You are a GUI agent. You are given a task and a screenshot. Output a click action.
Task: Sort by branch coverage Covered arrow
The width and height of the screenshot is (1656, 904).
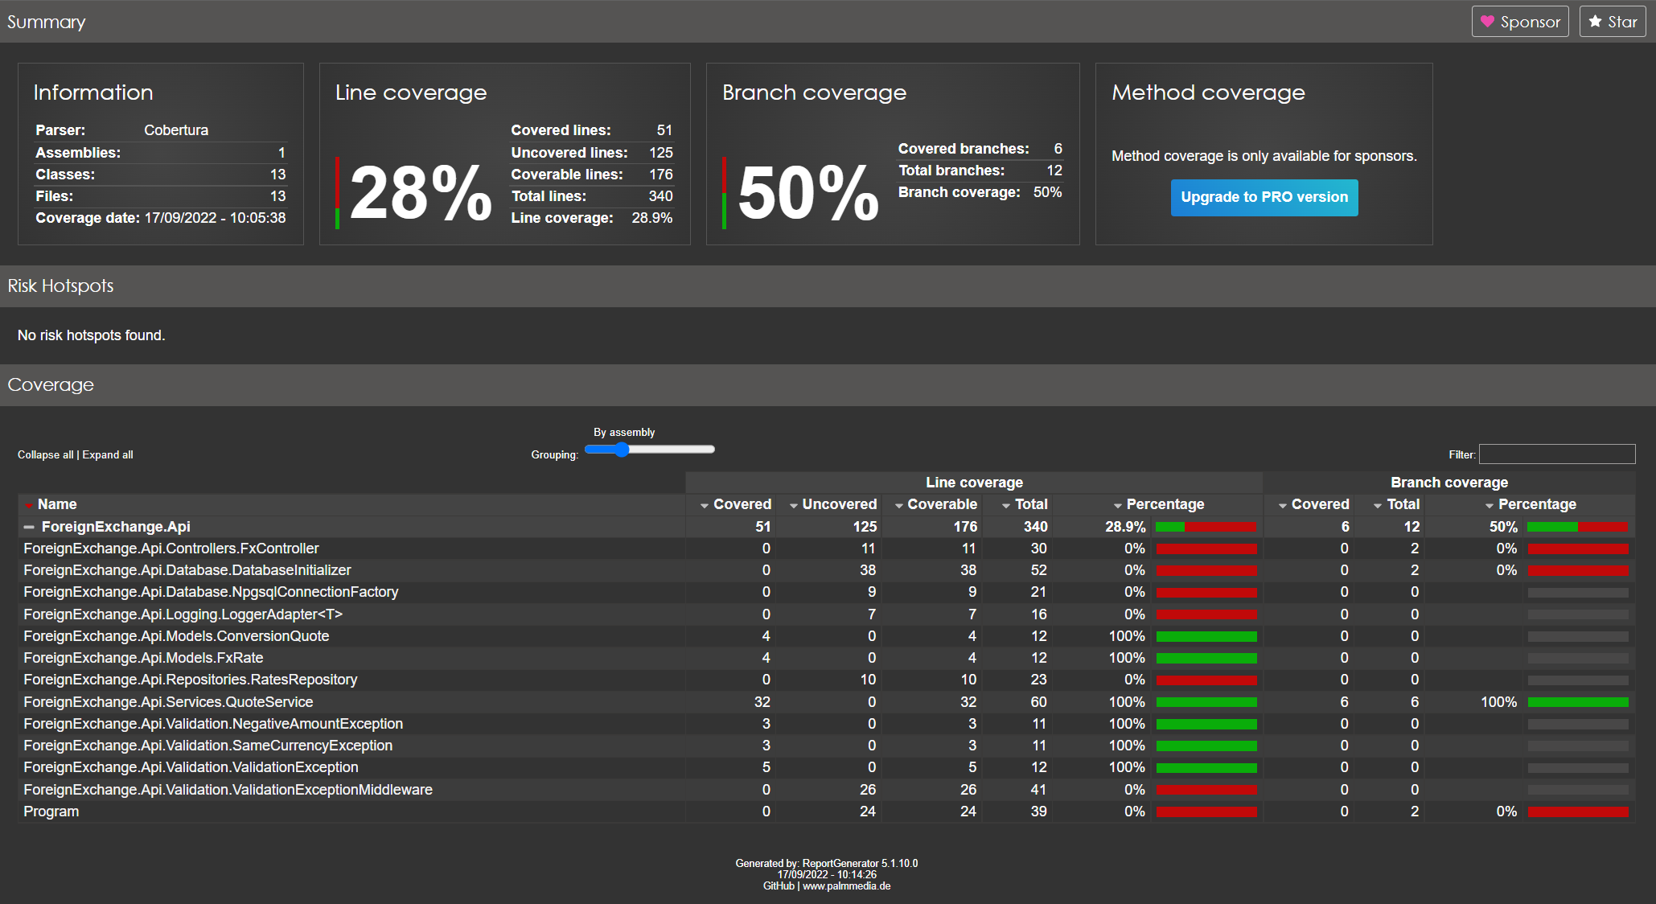coord(1283,505)
